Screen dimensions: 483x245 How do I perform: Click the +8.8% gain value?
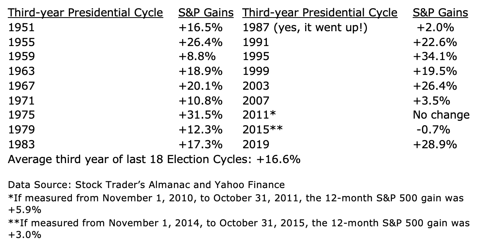[x=197, y=57]
